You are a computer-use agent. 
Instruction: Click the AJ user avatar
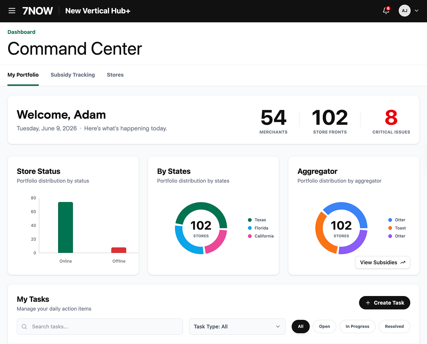point(404,11)
